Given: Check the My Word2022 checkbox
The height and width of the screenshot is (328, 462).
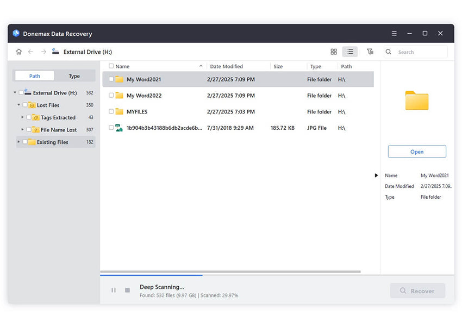Looking at the screenshot, I should point(111,95).
